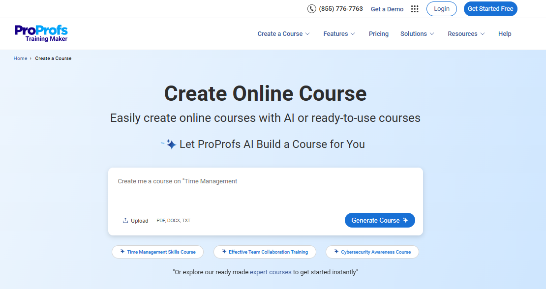Click the Get Started Free button

(x=490, y=9)
